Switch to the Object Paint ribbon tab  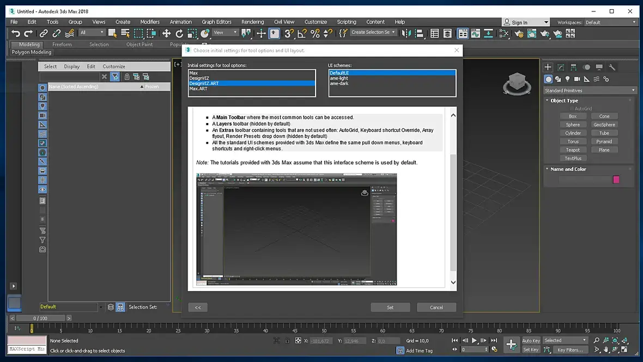click(x=139, y=45)
